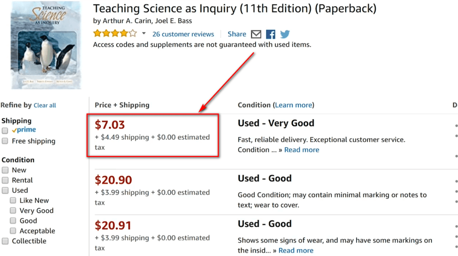Toggle the Used condition checkbox
The image size is (458, 256).
point(5,190)
